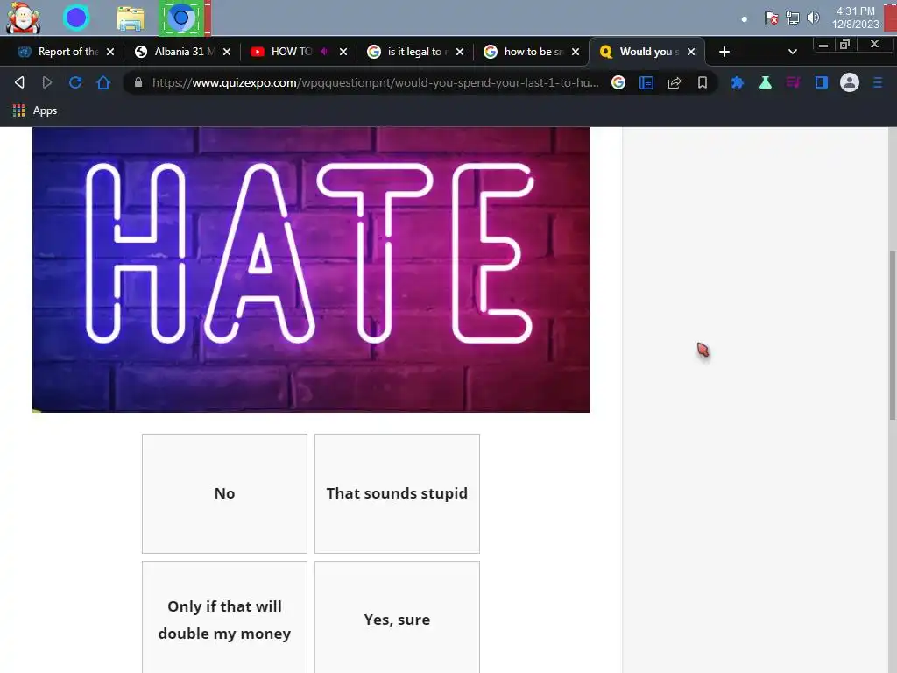Click the URL address field
Image resolution: width=897 pixels, height=673 pixels.
point(375,82)
